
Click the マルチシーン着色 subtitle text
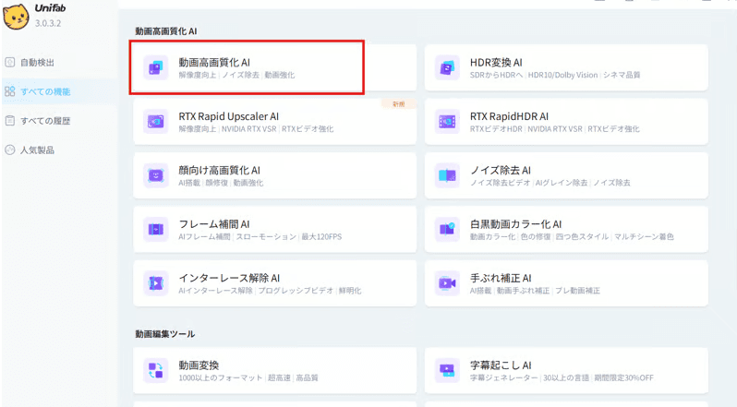[x=644, y=236]
